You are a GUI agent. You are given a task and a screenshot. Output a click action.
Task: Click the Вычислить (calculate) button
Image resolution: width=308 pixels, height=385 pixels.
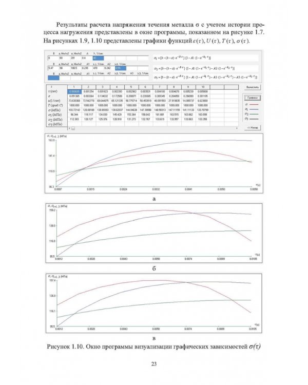click(x=253, y=87)
